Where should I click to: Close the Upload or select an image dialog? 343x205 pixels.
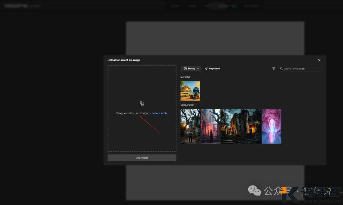tap(319, 60)
